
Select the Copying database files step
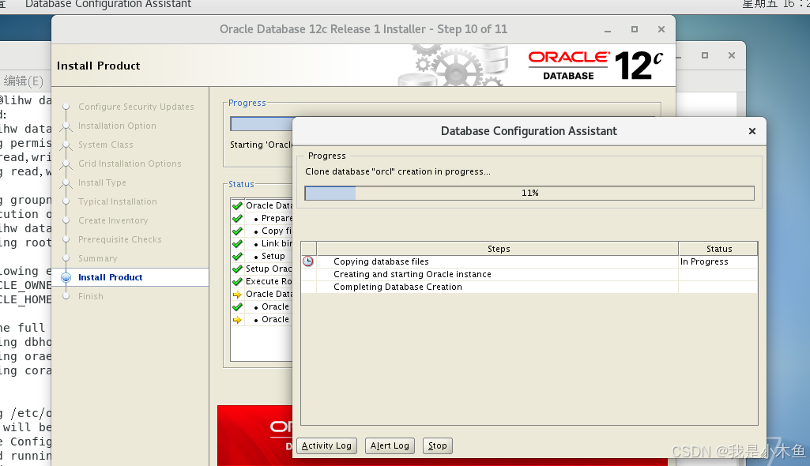[x=381, y=261]
